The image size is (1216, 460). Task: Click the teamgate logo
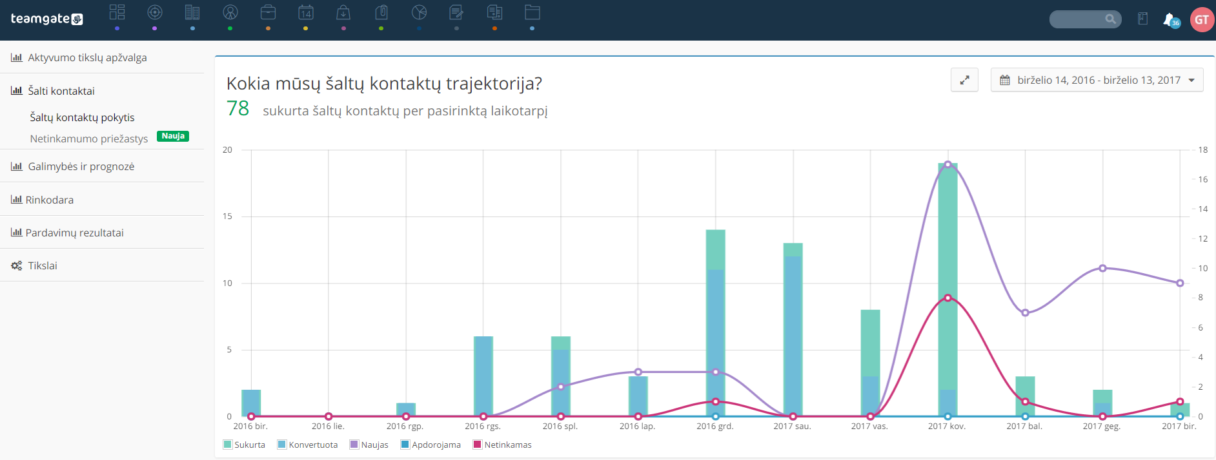coord(46,19)
